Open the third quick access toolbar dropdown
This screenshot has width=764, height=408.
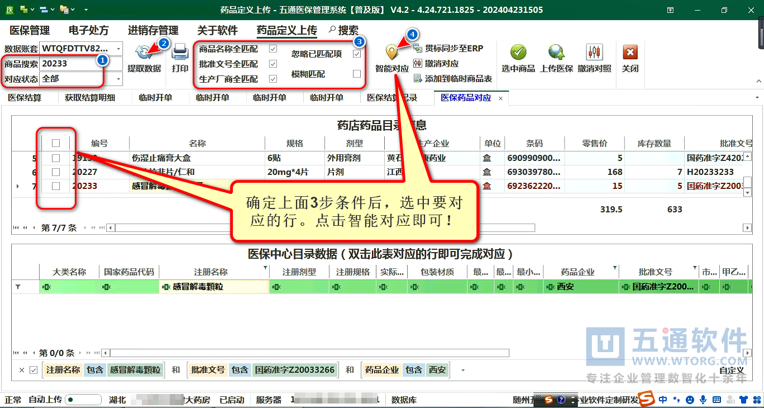[73, 10]
